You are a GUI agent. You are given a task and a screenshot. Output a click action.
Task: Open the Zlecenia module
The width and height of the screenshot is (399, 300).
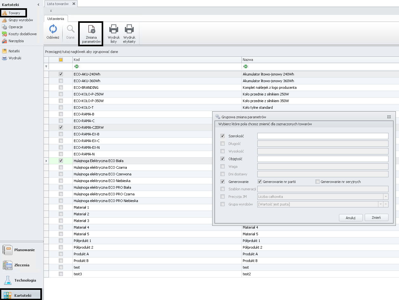(21, 265)
